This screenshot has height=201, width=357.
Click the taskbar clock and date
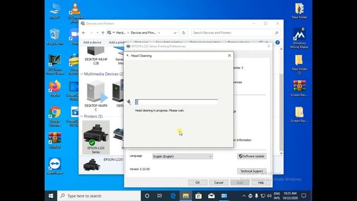point(290,196)
